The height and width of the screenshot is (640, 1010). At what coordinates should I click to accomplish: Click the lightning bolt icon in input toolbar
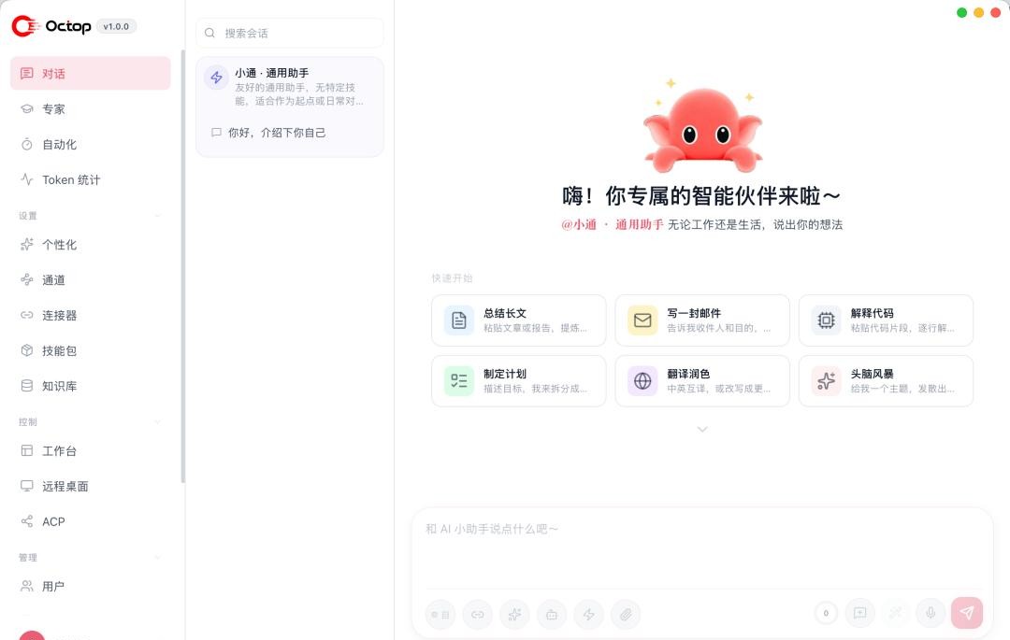[589, 614]
